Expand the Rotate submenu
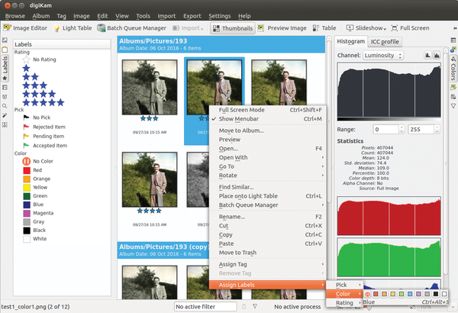 [268, 176]
